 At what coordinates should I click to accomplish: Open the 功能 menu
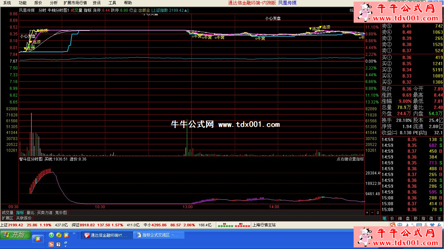(22, 3)
